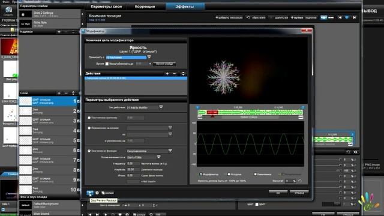
Task: Add caption with Надписи plus icon
Action: click(59, 32)
